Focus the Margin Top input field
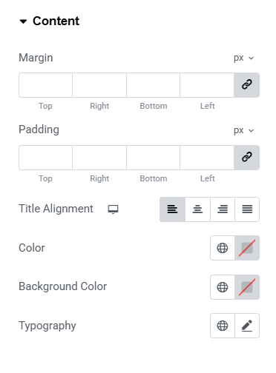The width and height of the screenshot is (276, 373). (45, 85)
